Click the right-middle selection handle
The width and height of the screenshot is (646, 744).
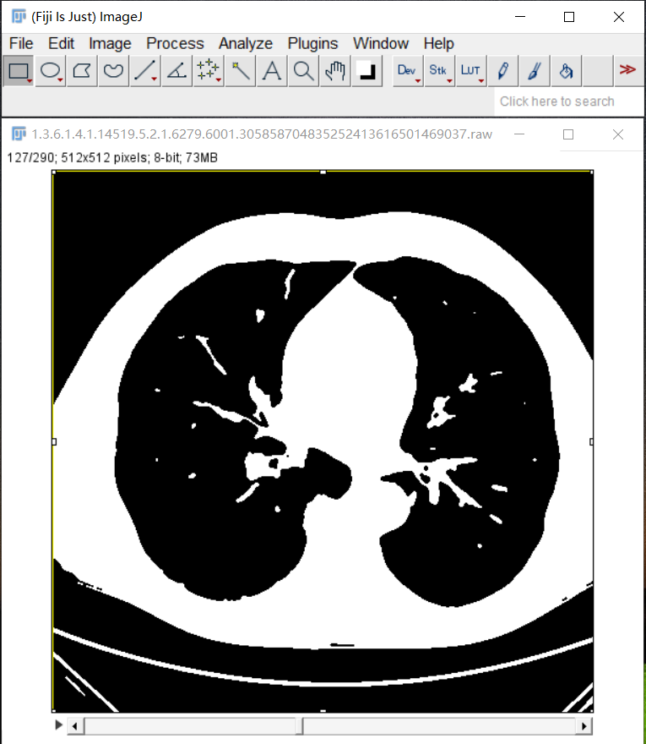[x=591, y=441]
